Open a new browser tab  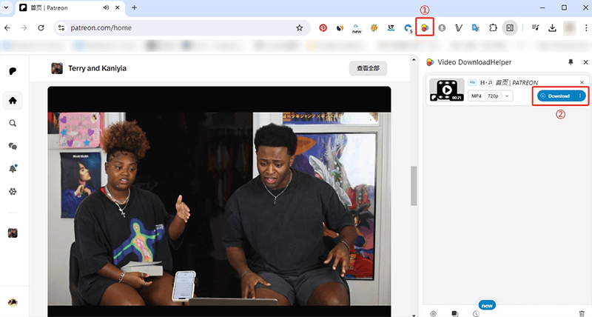point(135,7)
